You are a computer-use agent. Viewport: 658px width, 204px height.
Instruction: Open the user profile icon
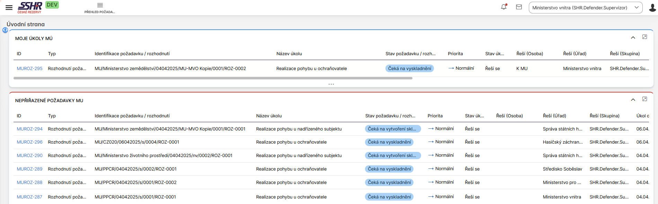652,8
